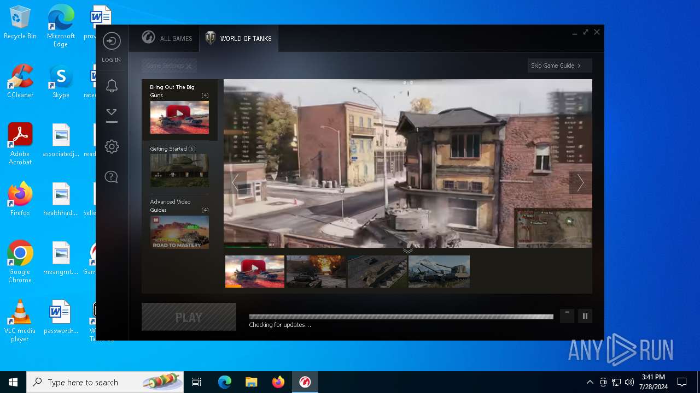Collapse video panel using double chevron
The width and height of the screenshot is (700, 393).
coord(408,251)
